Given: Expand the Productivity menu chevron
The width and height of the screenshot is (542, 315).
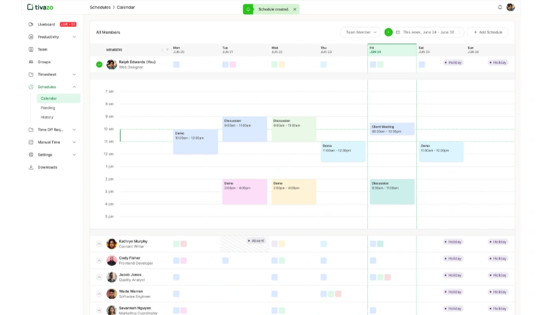Looking at the screenshot, I should (x=75, y=37).
